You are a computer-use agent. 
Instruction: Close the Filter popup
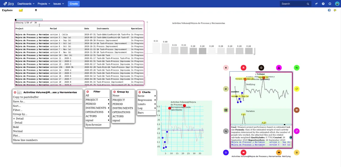(x=88, y=92)
